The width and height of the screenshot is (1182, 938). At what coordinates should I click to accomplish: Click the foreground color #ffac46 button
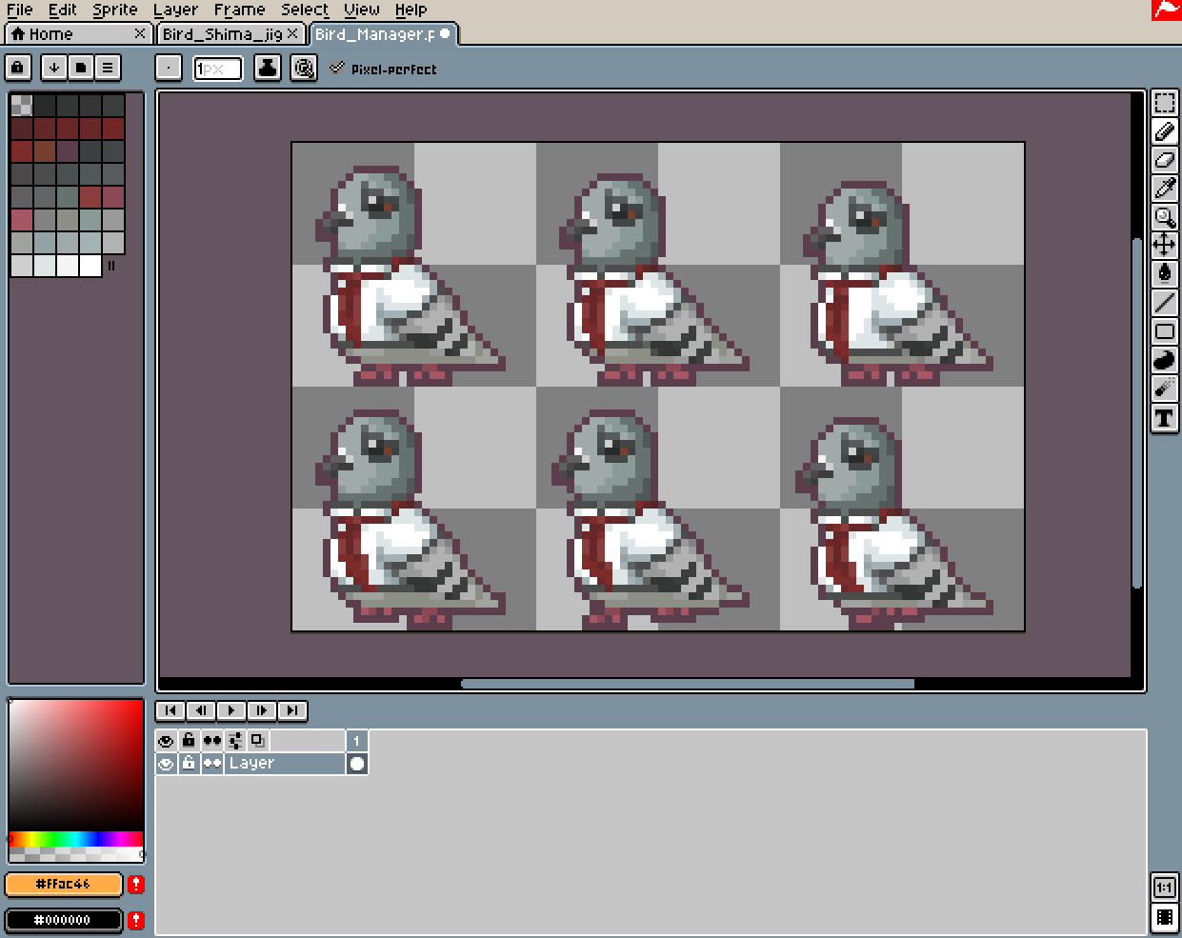(x=64, y=884)
